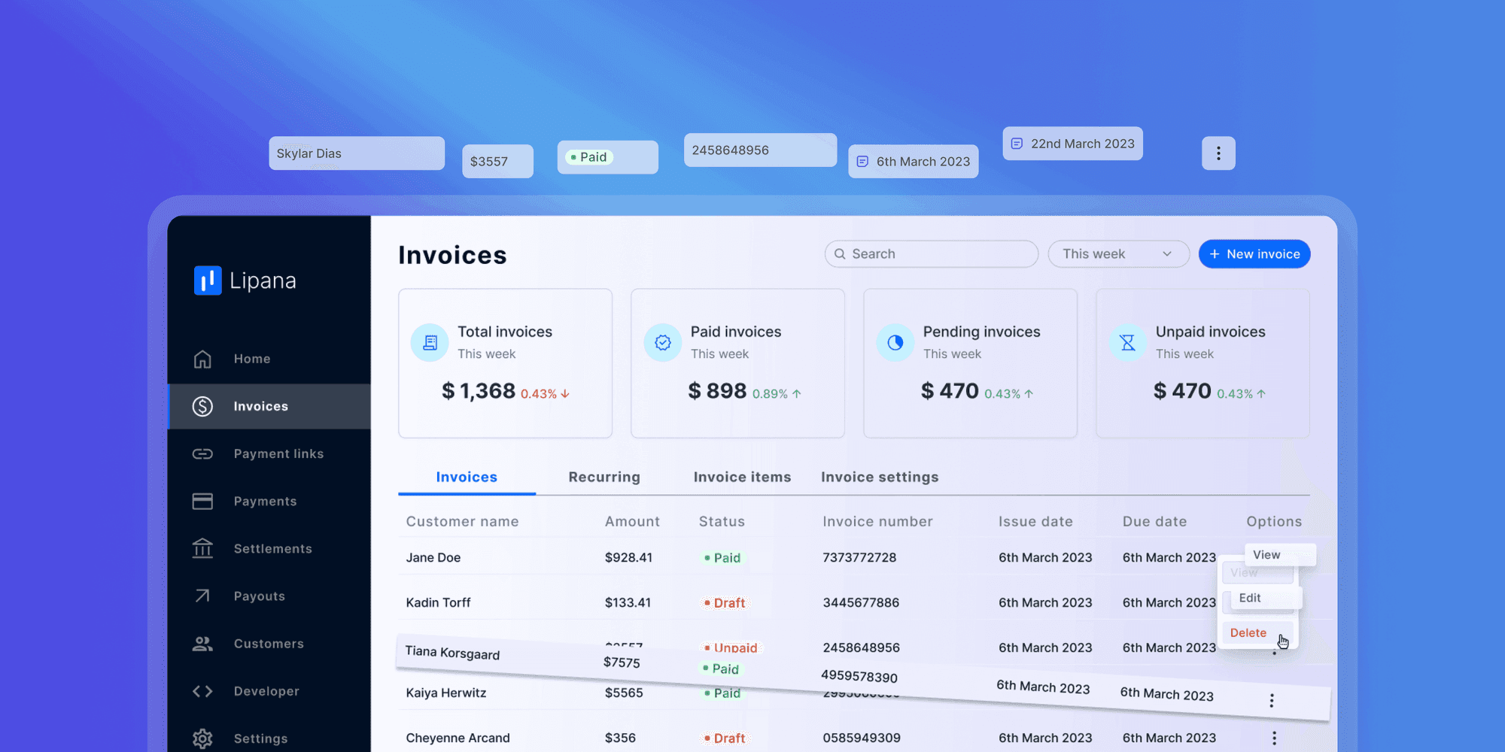The height and width of the screenshot is (752, 1505).
Task: Open the Invoice settings tab
Action: 879,477
